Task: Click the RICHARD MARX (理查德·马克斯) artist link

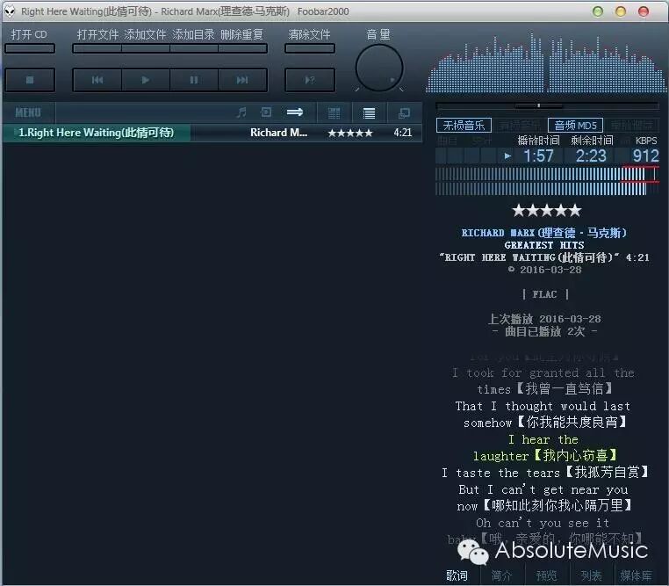Action: point(544,233)
